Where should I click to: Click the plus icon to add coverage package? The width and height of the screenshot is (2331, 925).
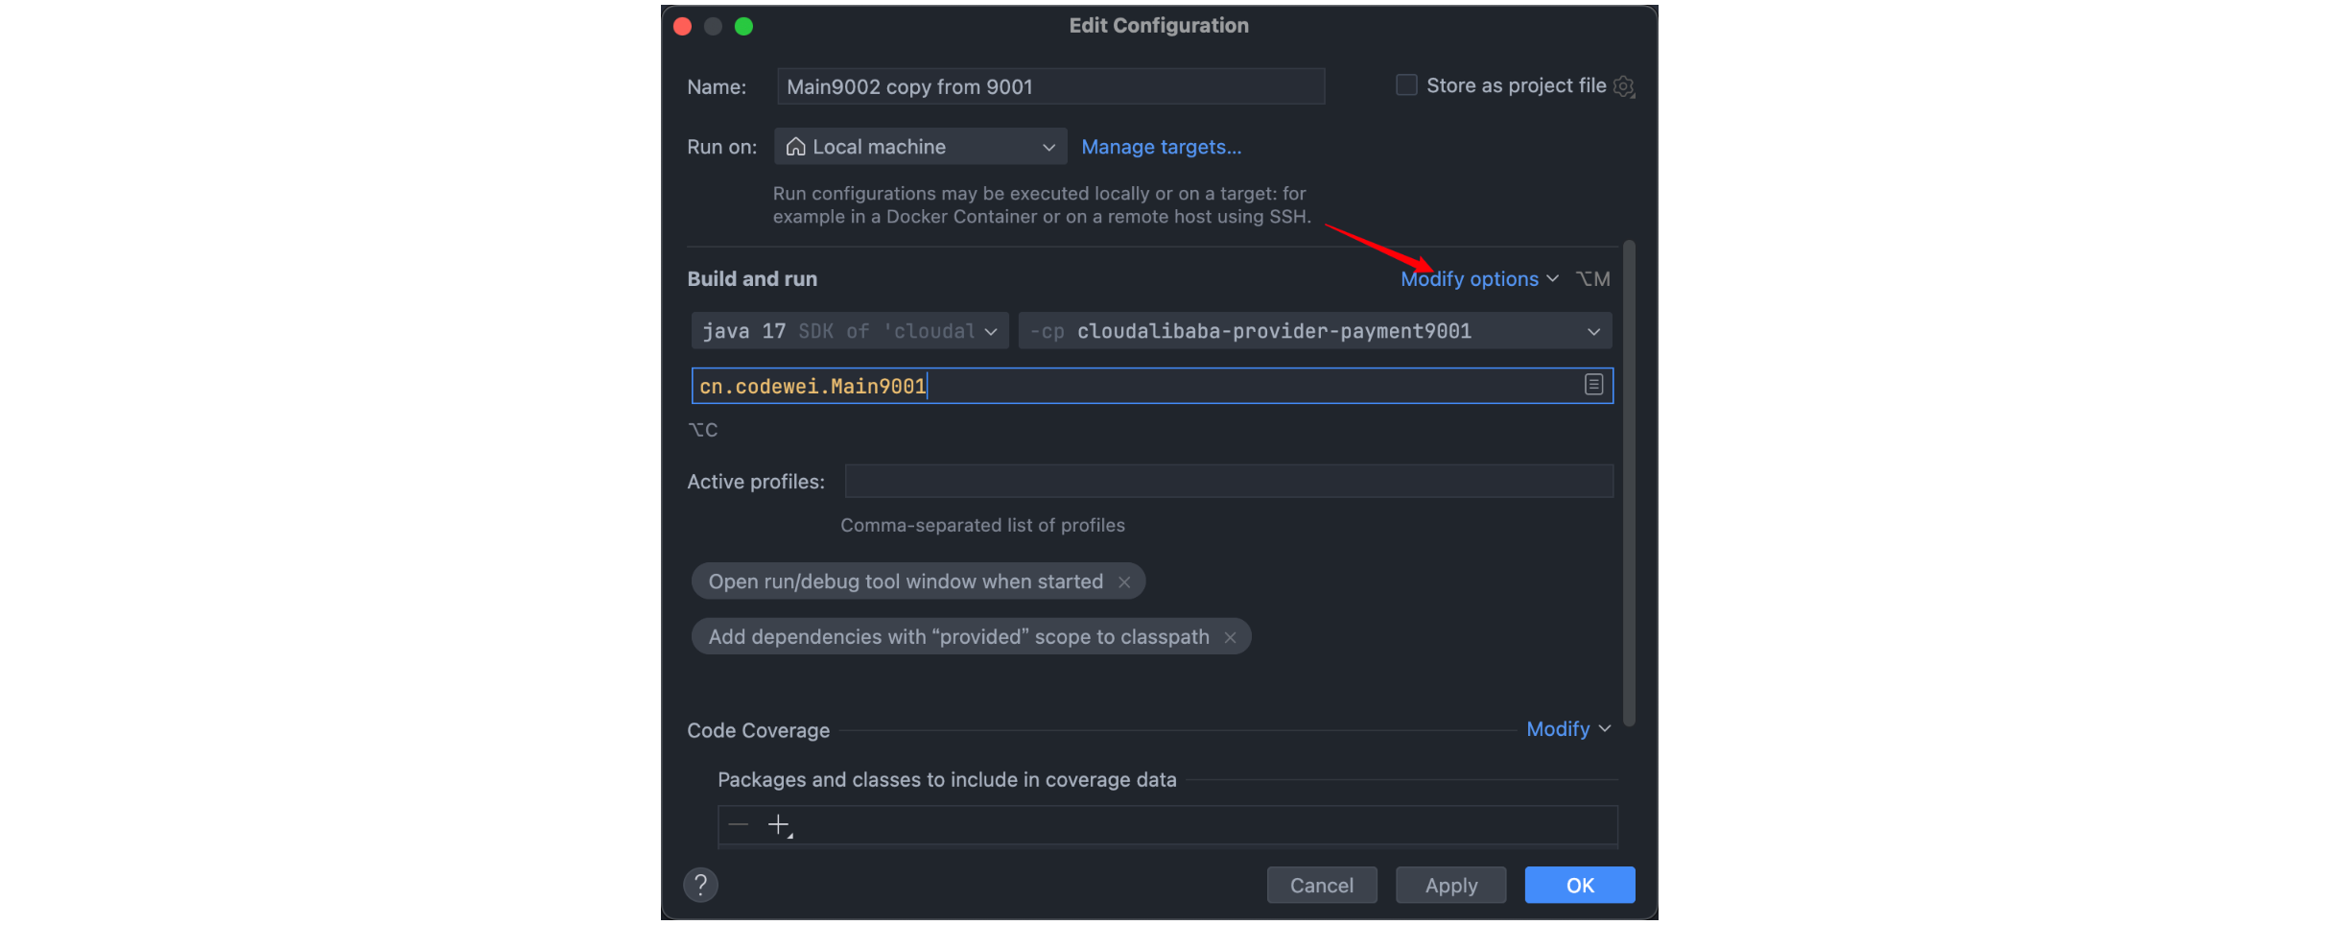click(x=780, y=825)
